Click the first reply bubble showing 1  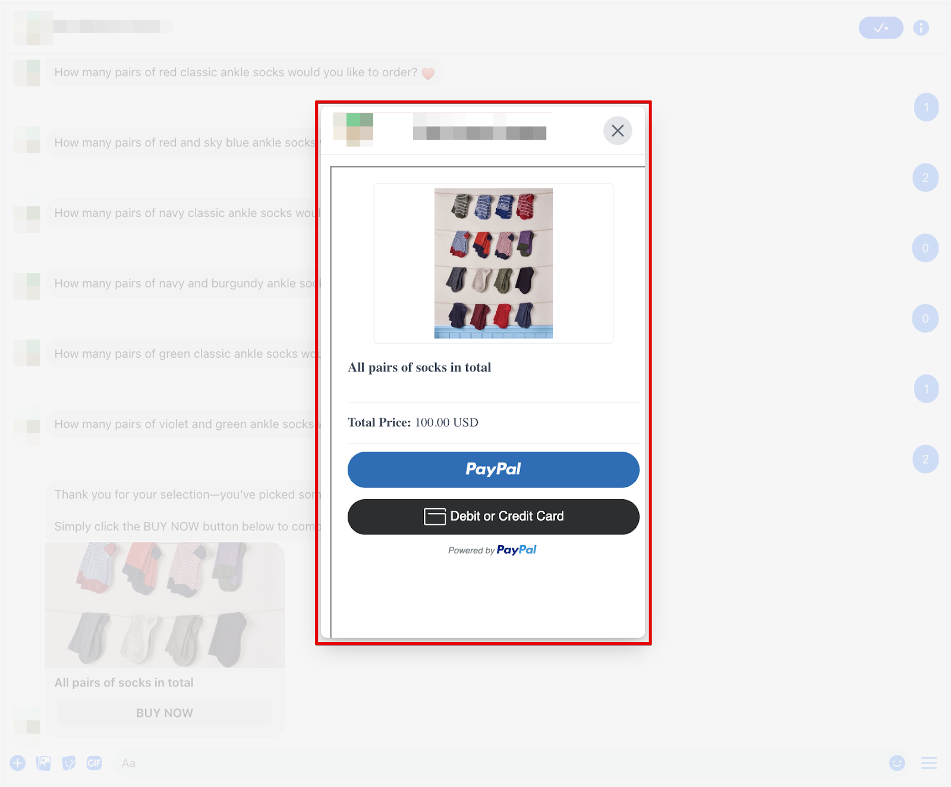click(926, 108)
